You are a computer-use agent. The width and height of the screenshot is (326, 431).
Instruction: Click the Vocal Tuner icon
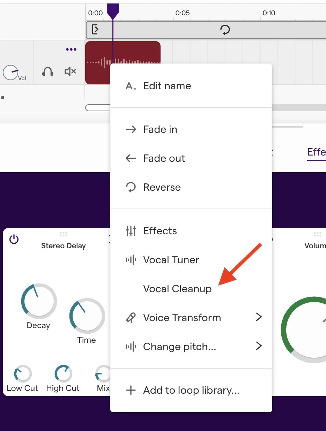click(x=131, y=259)
